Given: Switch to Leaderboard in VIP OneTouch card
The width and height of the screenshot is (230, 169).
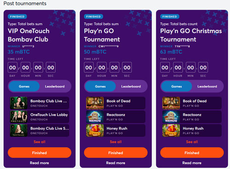Looking at the screenshot, I should [55, 87].
